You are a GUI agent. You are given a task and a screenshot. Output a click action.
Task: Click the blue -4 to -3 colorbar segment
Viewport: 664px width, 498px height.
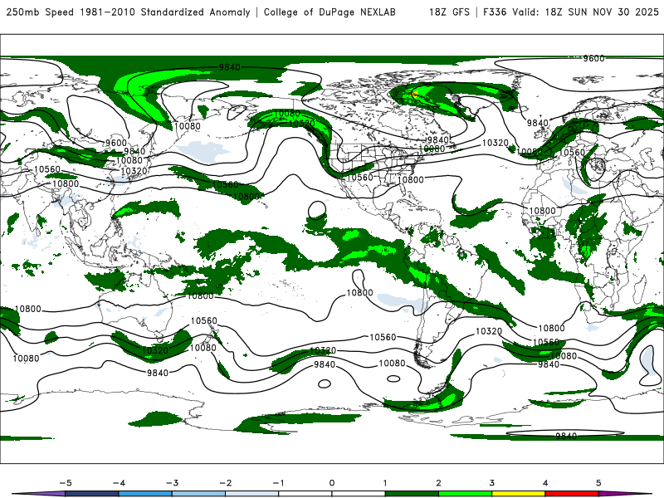pos(145,494)
